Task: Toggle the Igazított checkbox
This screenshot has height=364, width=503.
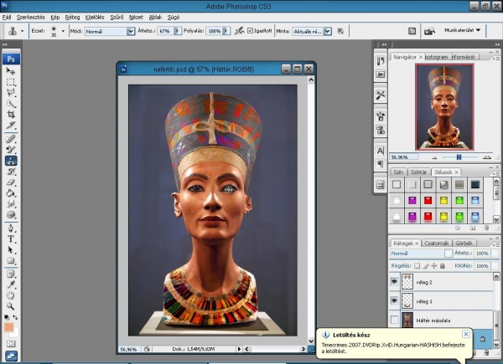Action: click(250, 31)
